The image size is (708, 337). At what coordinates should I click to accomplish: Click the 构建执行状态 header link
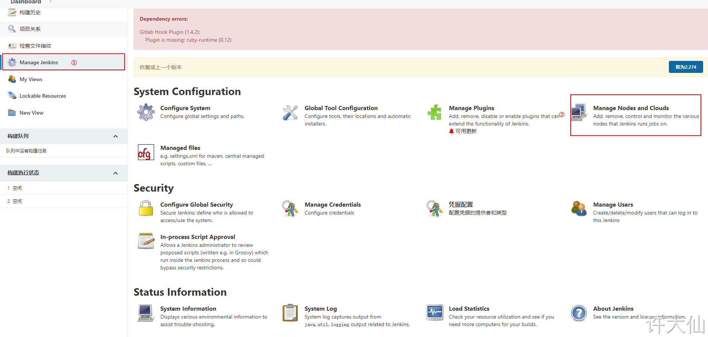(x=23, y=173)
